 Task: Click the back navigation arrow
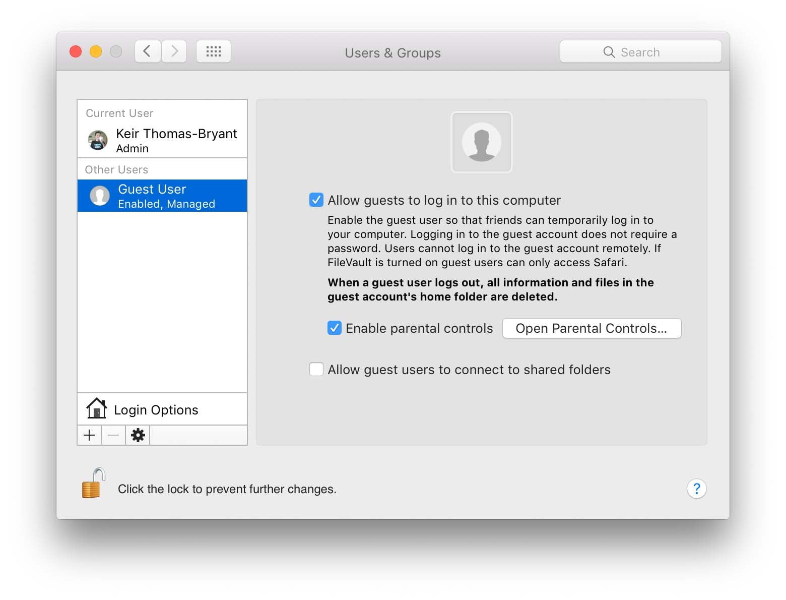point(147,51)
